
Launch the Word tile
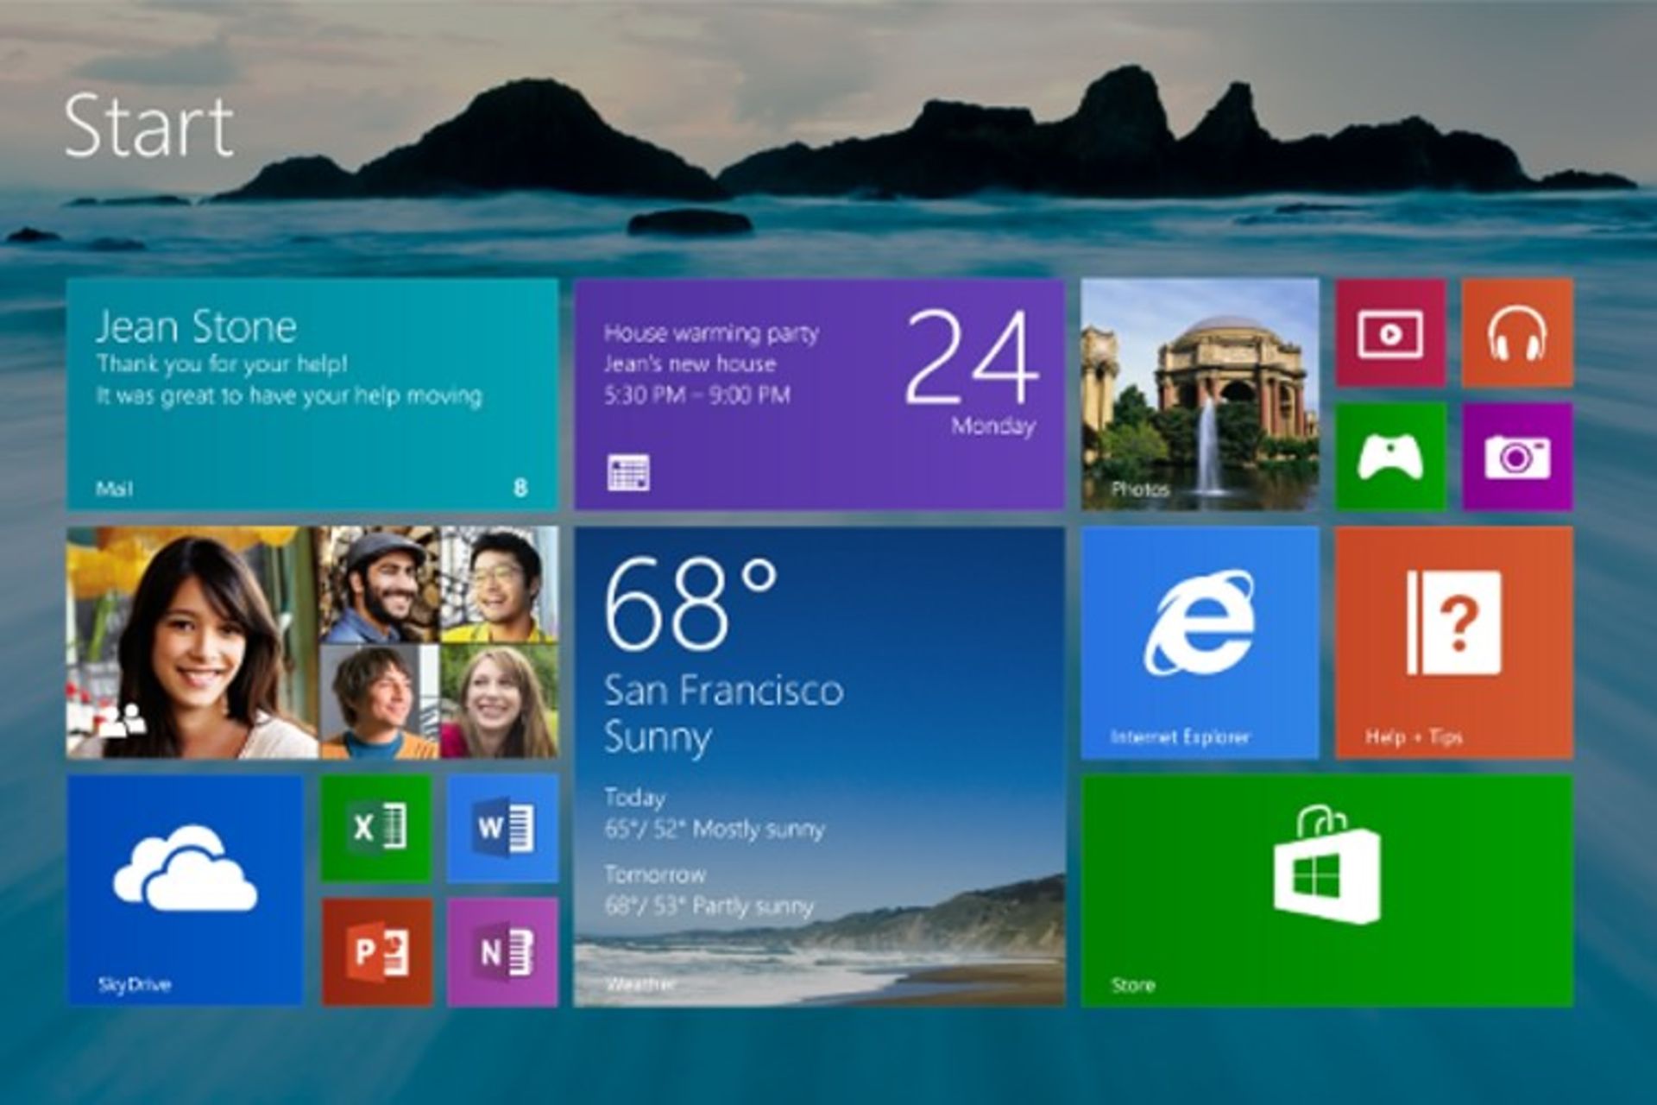[x=503, y=829]
